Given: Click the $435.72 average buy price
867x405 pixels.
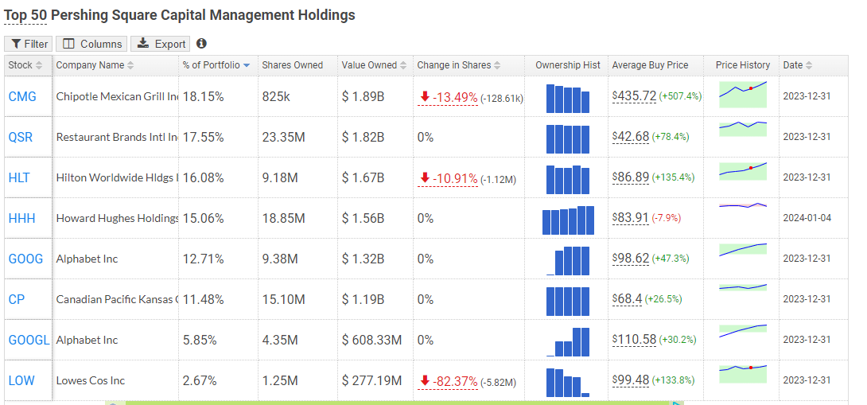Looking at the screenshot, I should [x=634, y=96].
